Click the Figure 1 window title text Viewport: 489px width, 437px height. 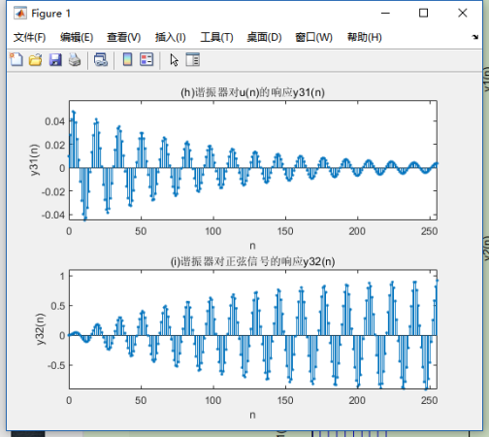pos(50,14)
